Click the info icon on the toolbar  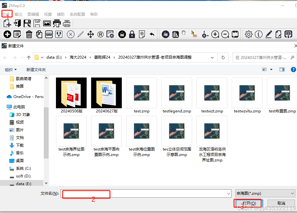(259, 34)
